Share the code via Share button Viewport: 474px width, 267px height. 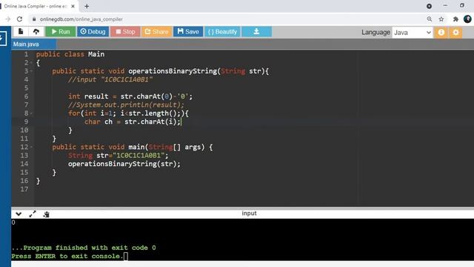[156, 31]
